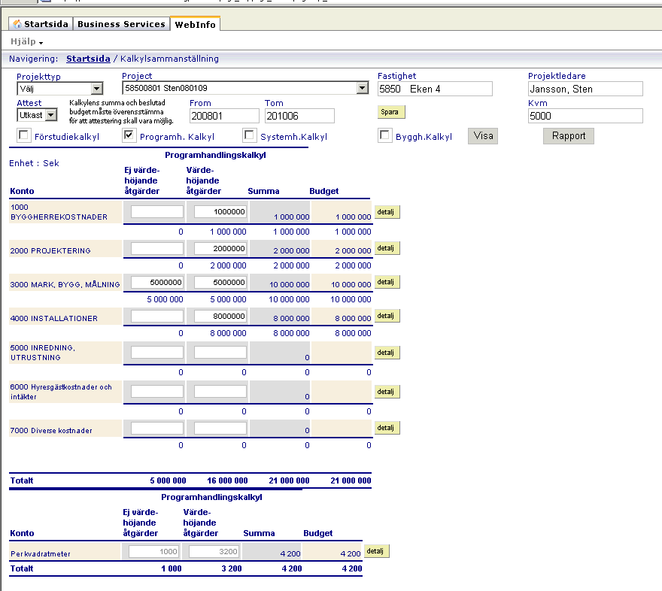
Task: Tick the Förstudiekalkyl checkbox
Action: (23, 135)
